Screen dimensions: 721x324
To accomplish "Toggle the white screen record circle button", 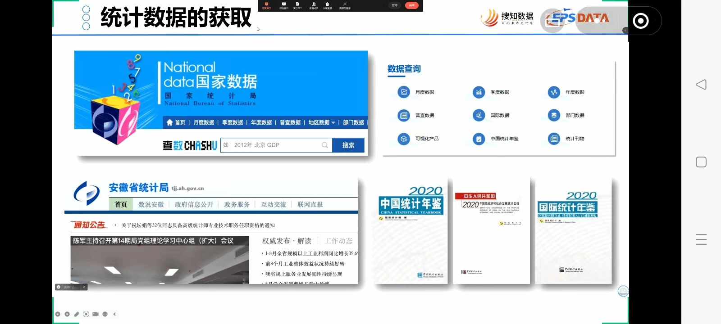I will tap(640, 21).
